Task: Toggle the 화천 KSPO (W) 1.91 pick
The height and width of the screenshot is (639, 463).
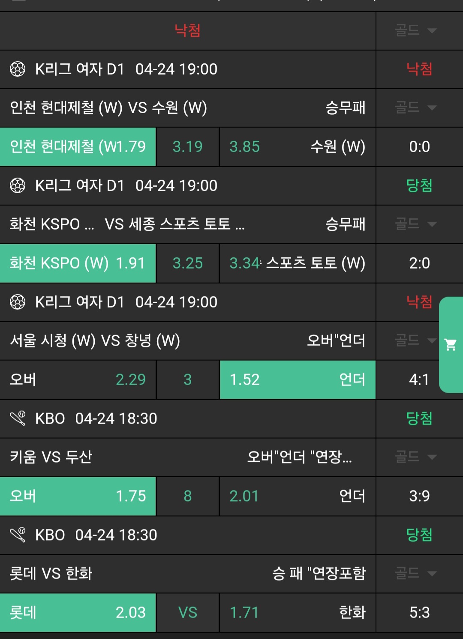Action: click(x=78, y=263)
